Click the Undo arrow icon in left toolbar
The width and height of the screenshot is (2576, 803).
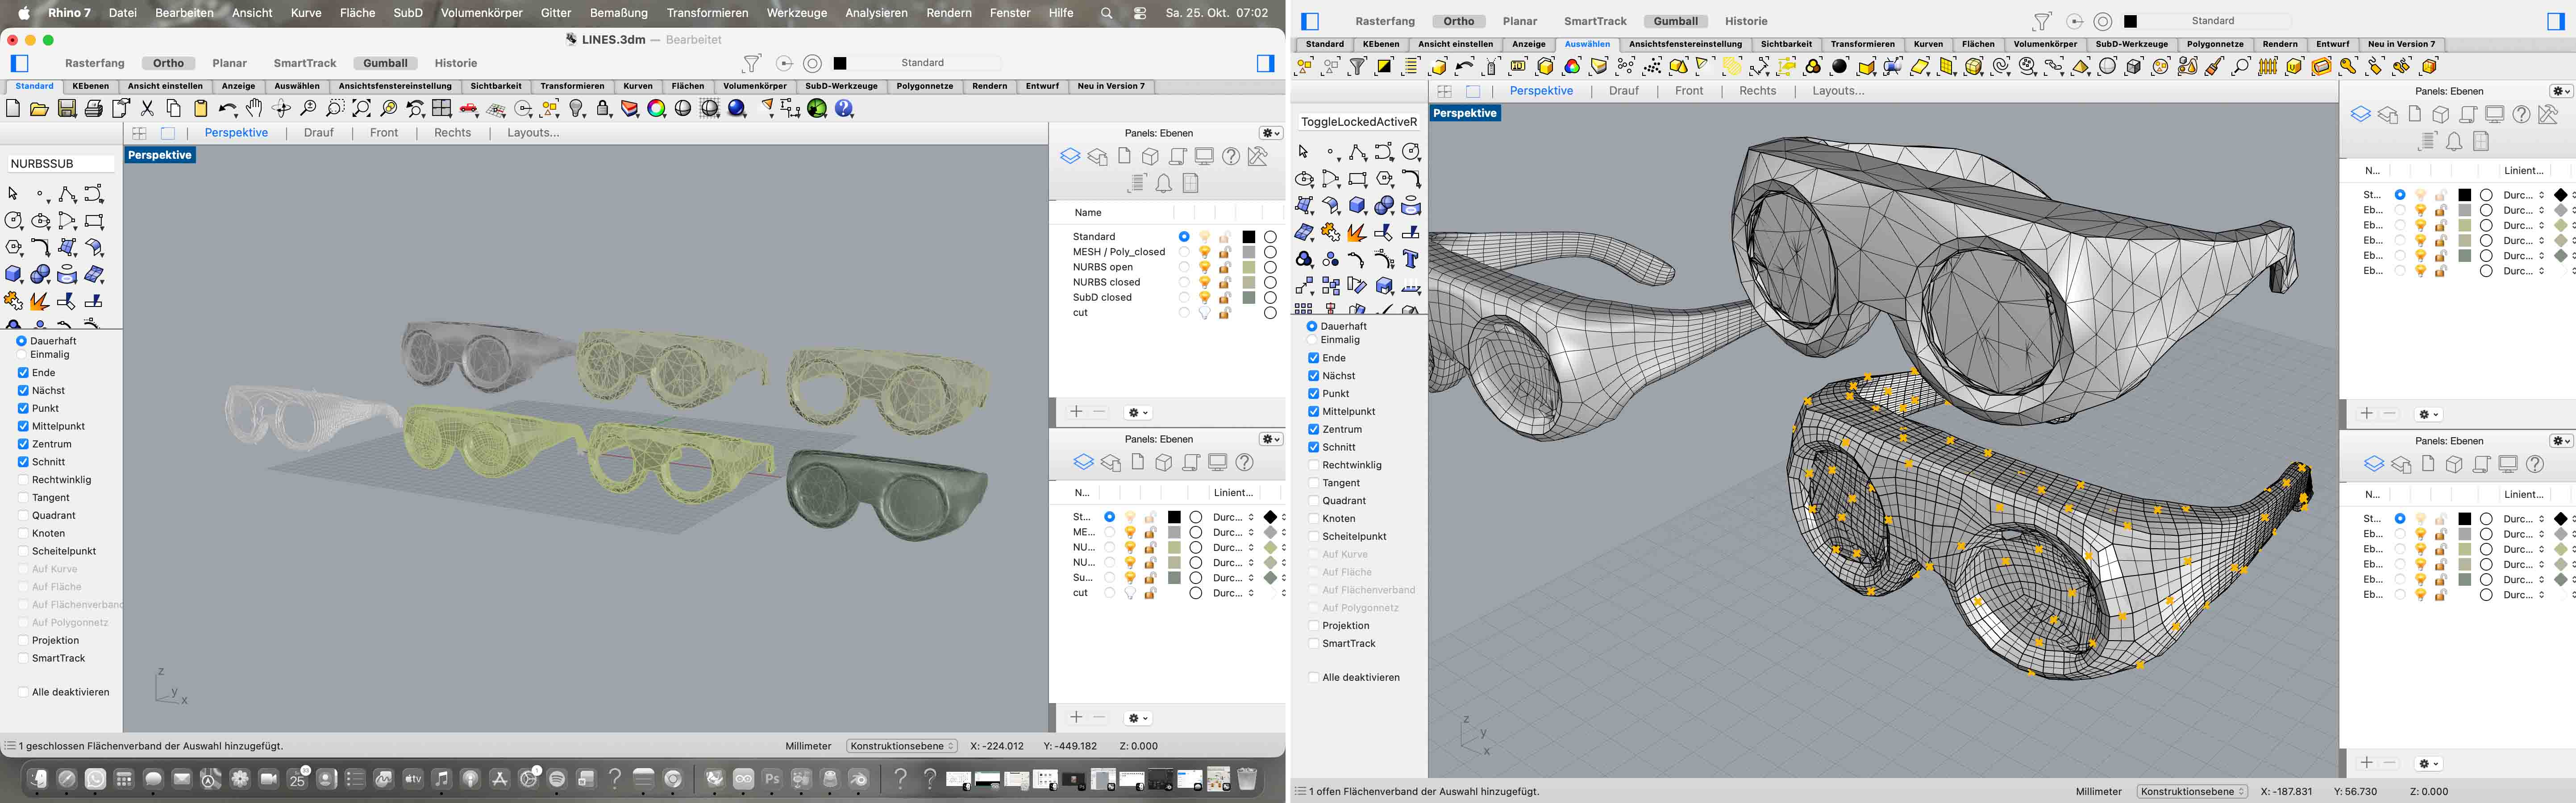(227, 109)
